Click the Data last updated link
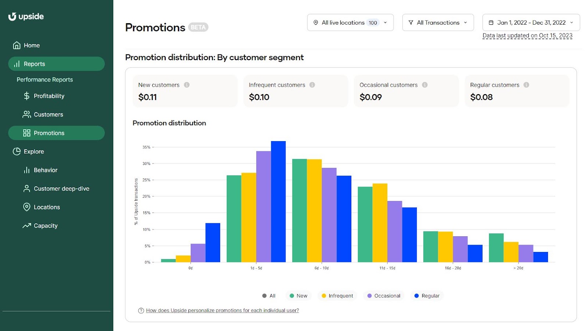Screen dimensions: 588x331 click(x=528, y=35)
